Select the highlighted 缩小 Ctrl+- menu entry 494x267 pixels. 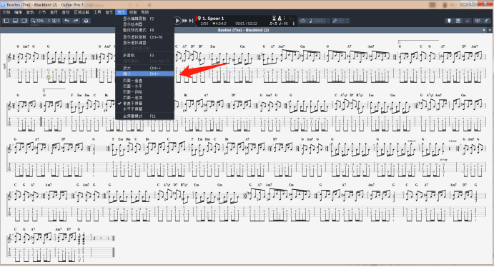tap(144, 74)
